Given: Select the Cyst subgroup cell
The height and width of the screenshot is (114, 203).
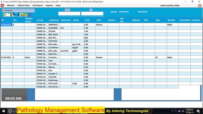Looking at the screenshot, I should [x=54, y=60].
